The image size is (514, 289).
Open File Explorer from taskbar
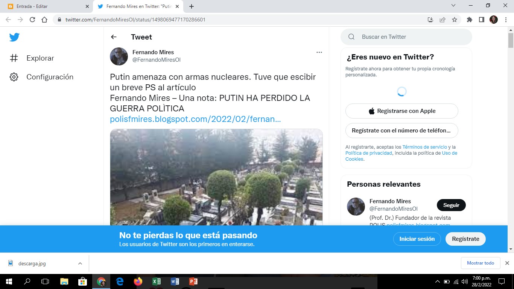tap(64, 281)
